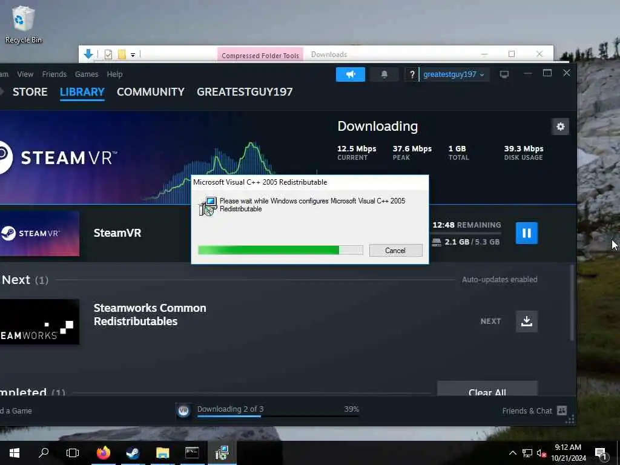This screenshot has width=620, height=465.
Task: Click the SteamVR thumbnail in download queue
Action: [39, 233]
